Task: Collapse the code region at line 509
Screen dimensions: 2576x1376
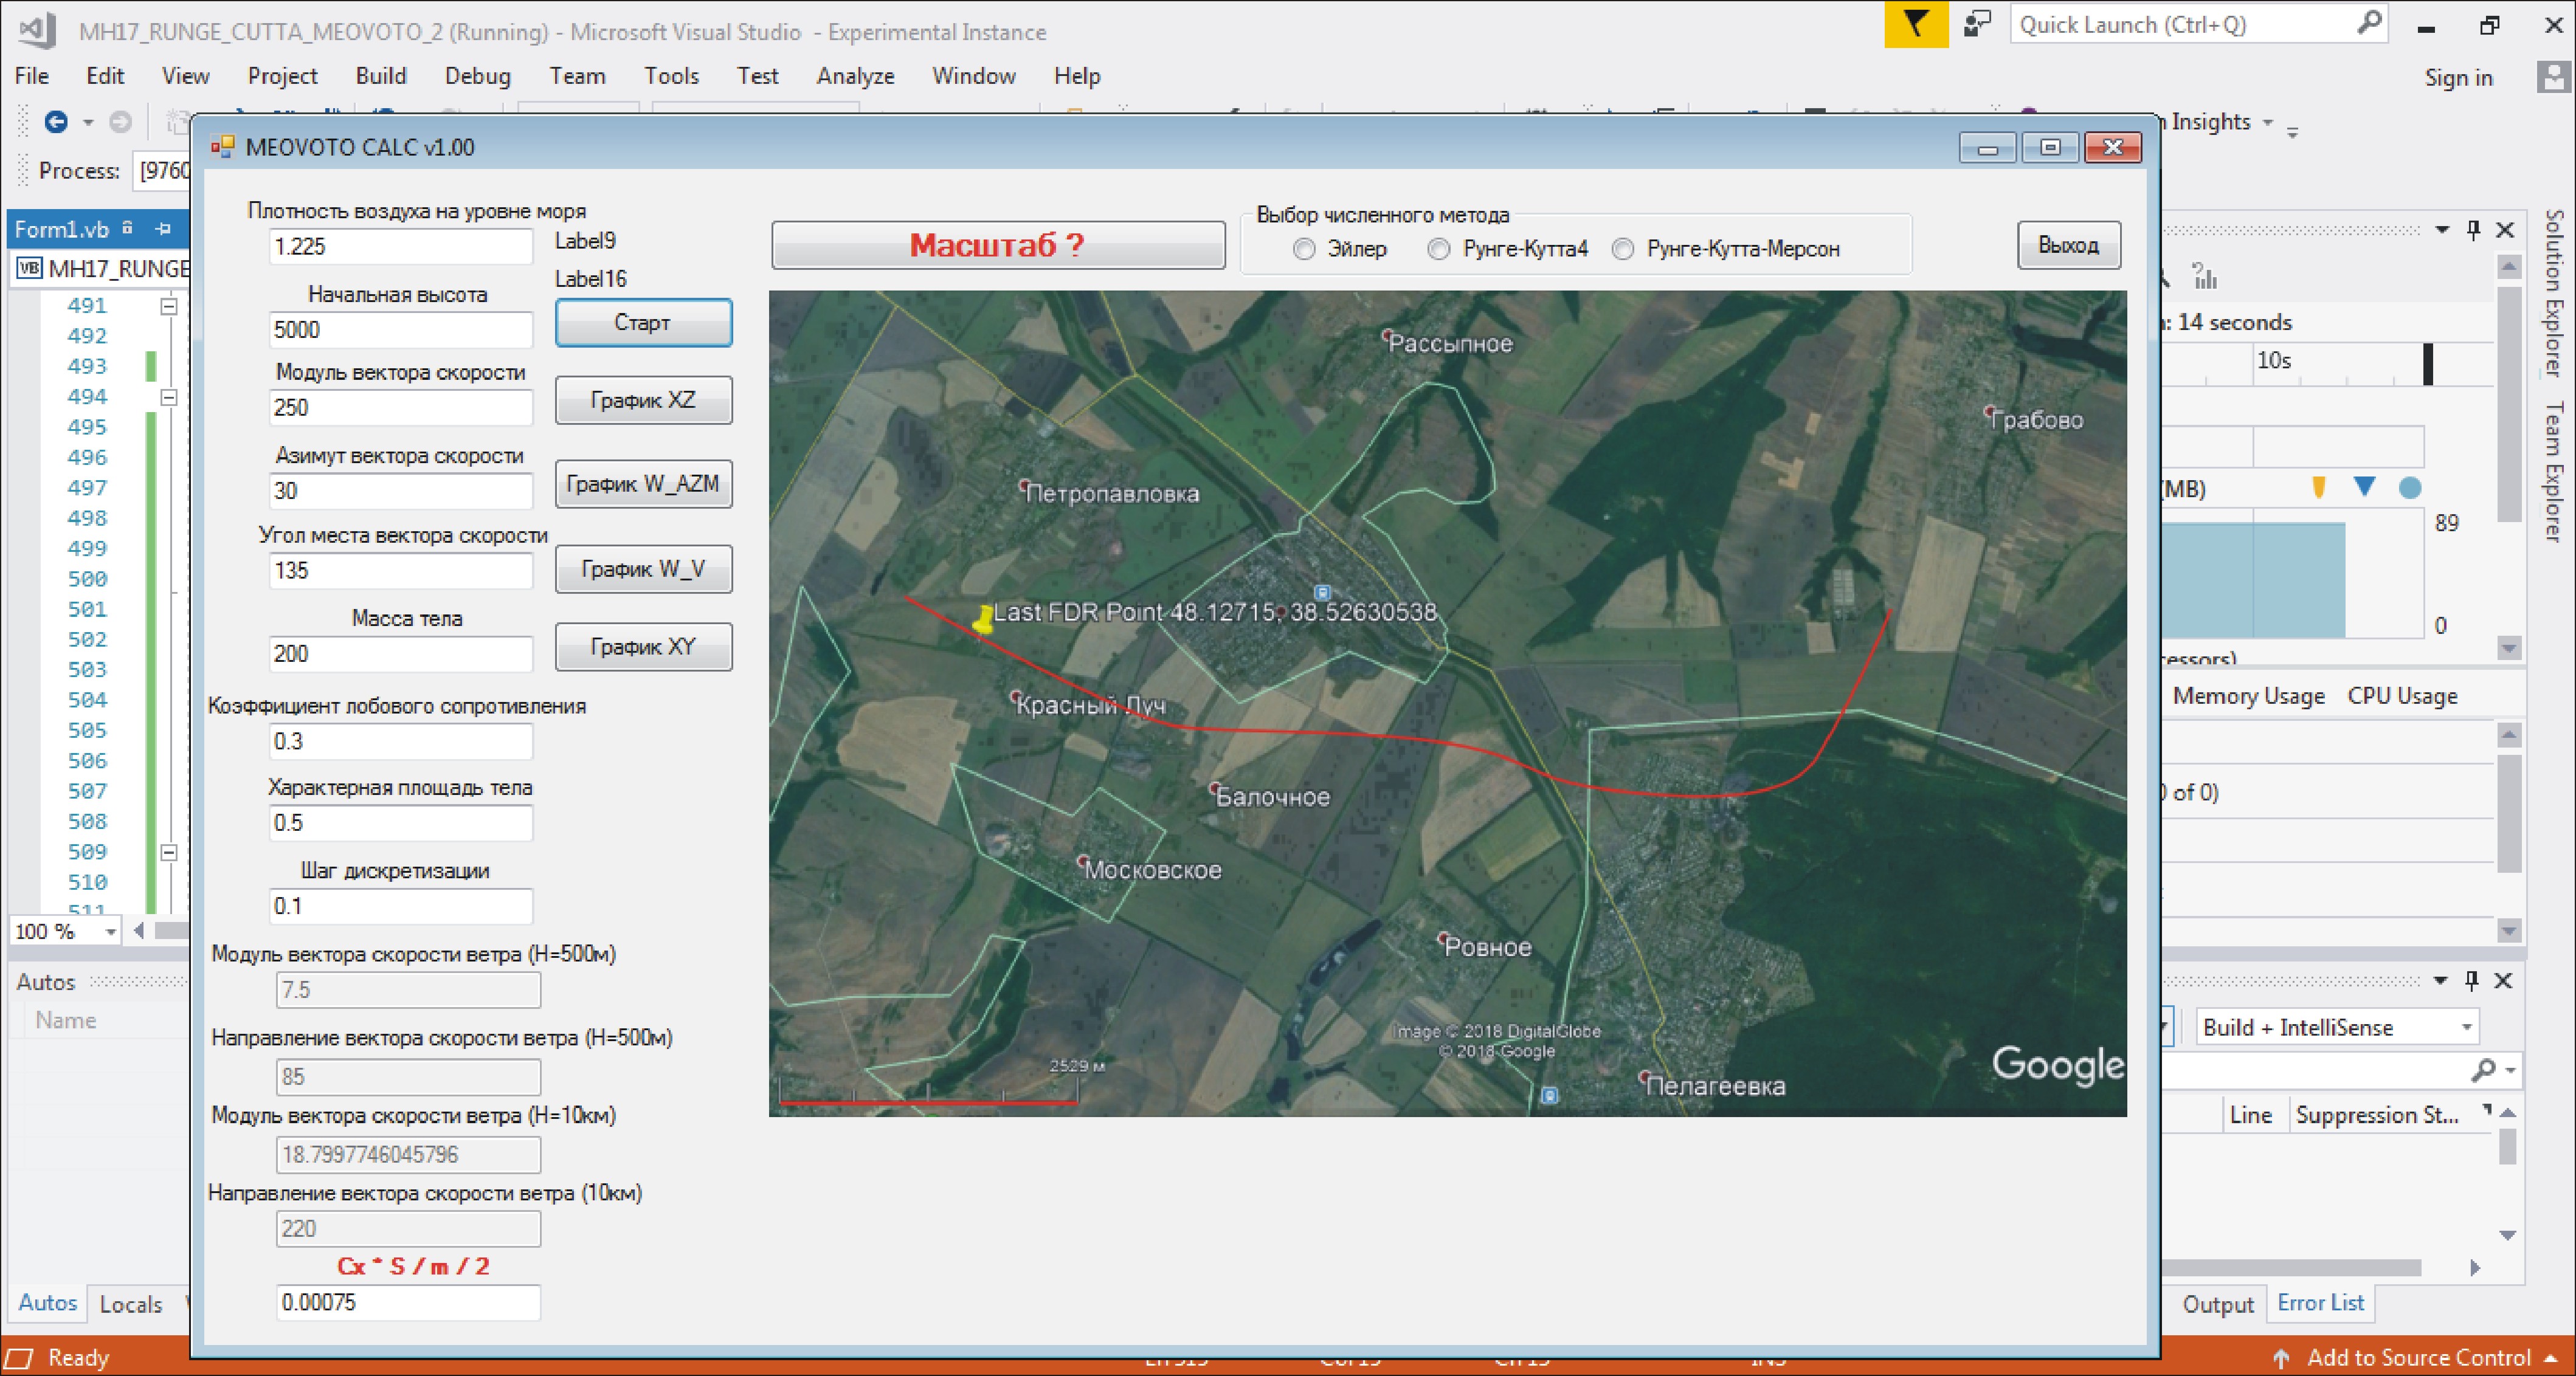Action: tap(169, 853)
